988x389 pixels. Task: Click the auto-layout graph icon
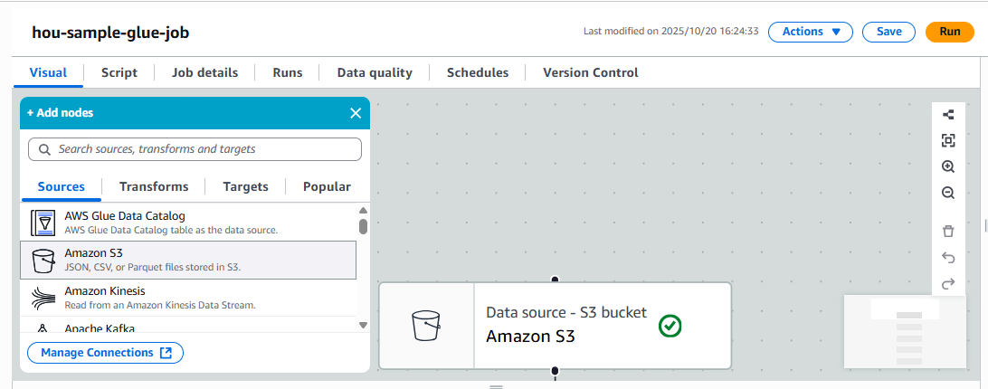click(x=948, y=115)
